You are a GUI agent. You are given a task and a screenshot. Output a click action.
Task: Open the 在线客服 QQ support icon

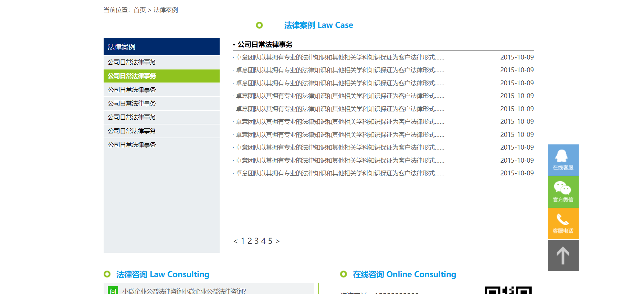(563, 160)
